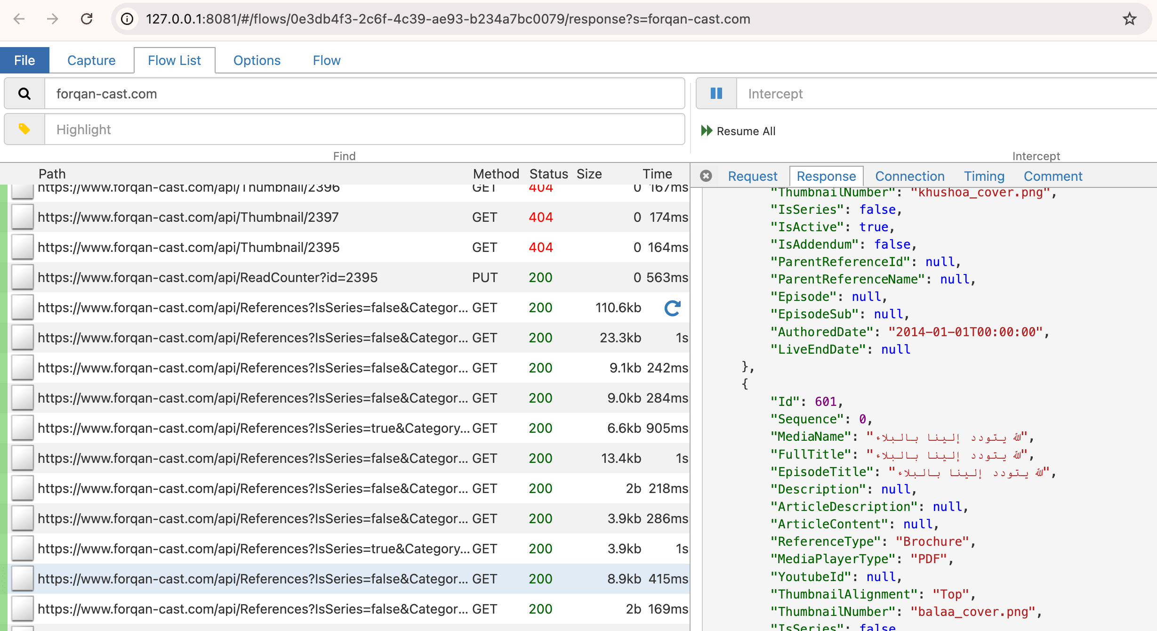
Task: Click the "PDF" MediaPlayerType value
Action: point(929,559)
